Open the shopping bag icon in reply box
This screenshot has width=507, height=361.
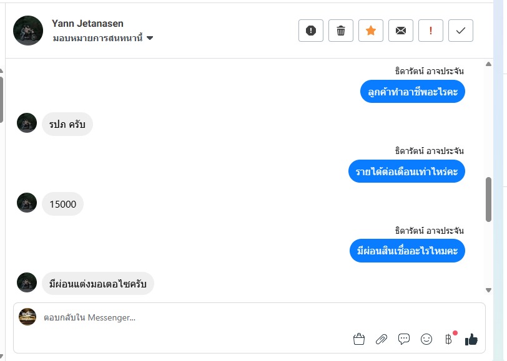click(x=359, y=339)
